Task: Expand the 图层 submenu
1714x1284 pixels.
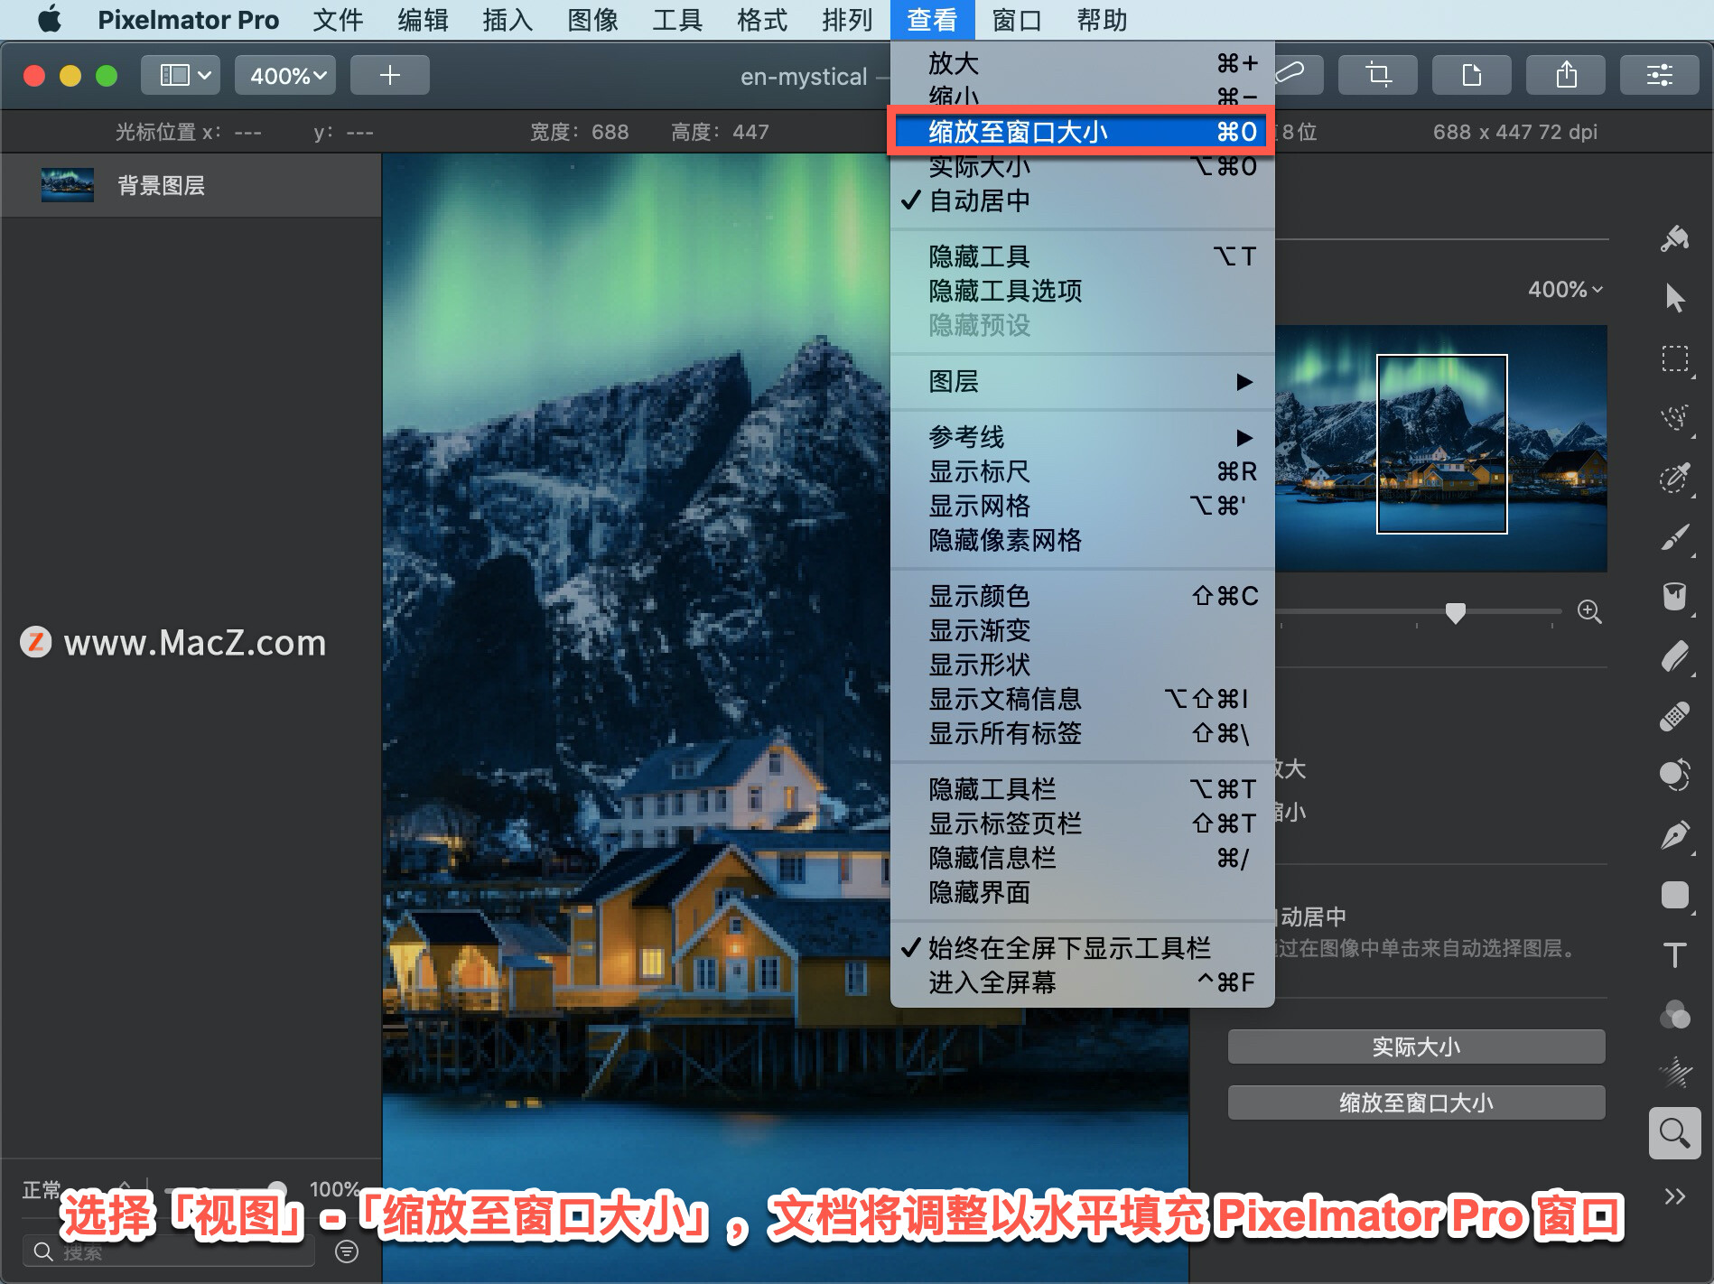Action: click(x=1082, y=381)
